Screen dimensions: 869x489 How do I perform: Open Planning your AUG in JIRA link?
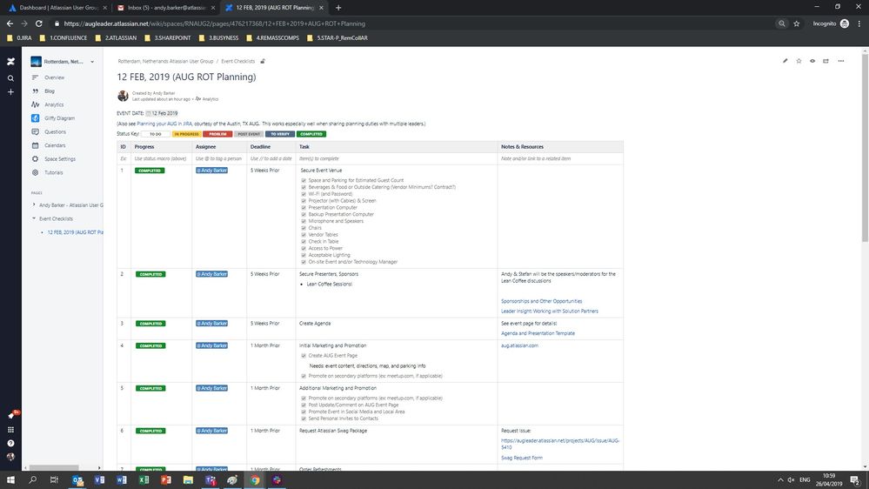[164, 124]
